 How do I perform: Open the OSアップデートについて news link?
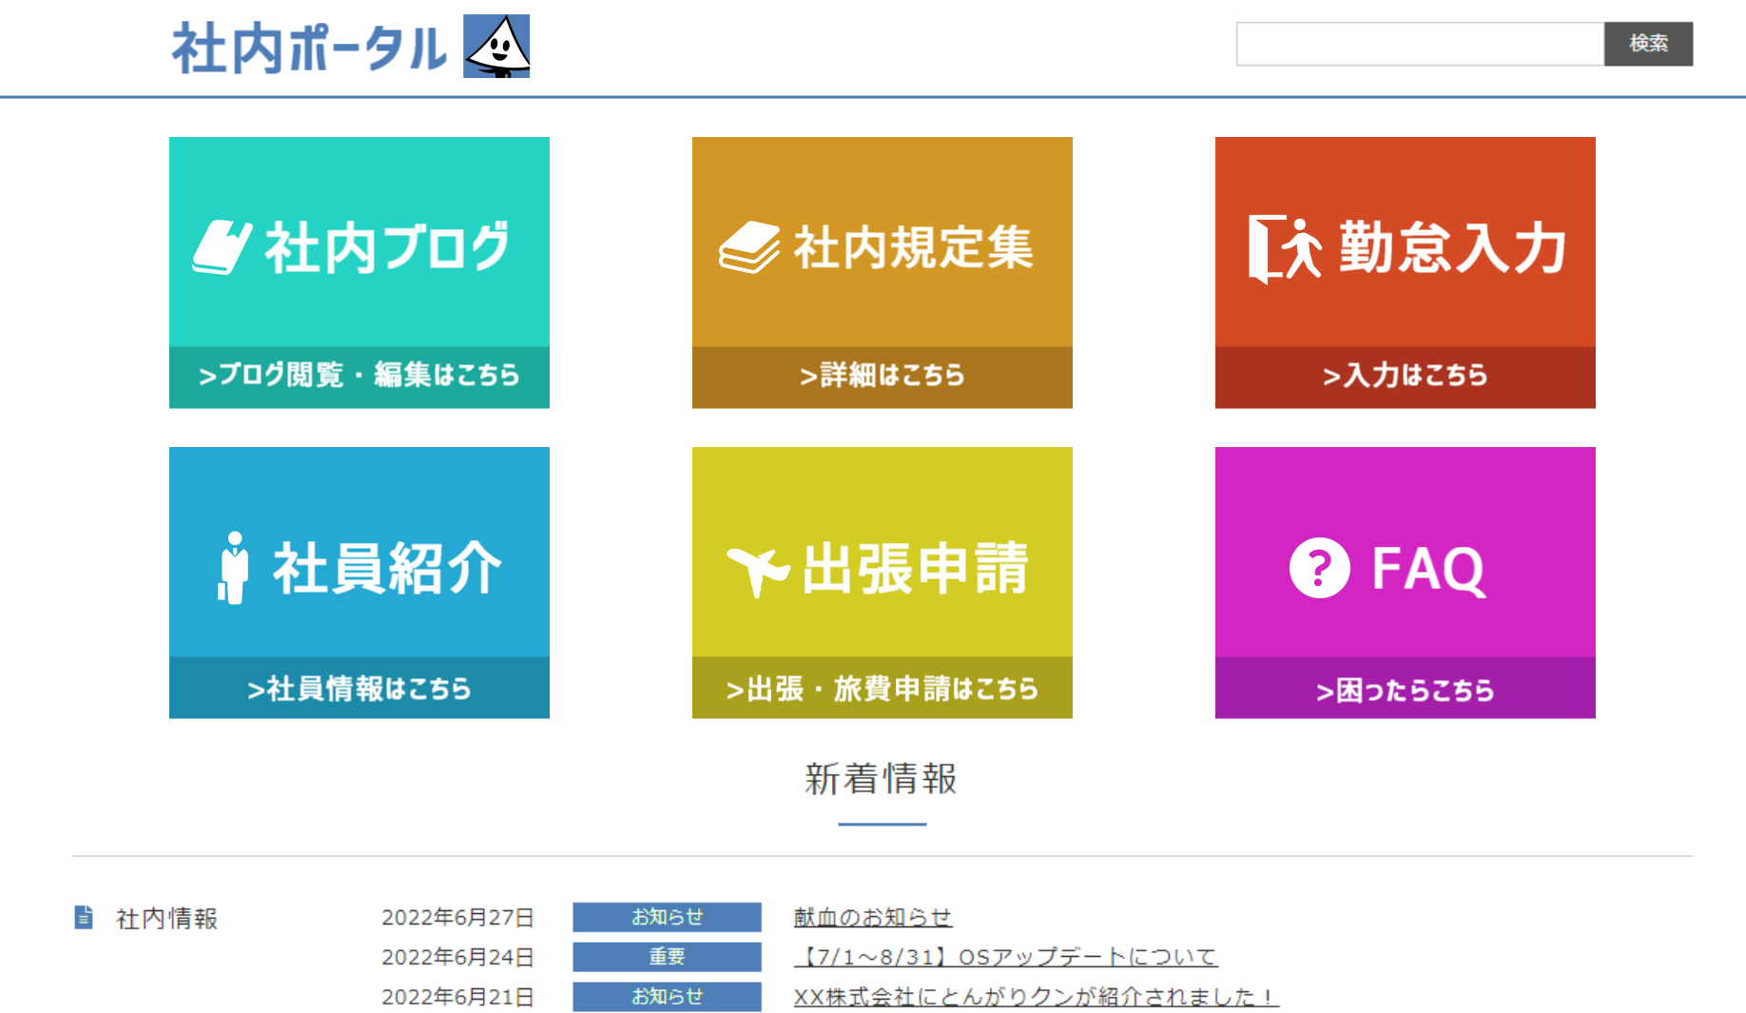pos(1006,957)
